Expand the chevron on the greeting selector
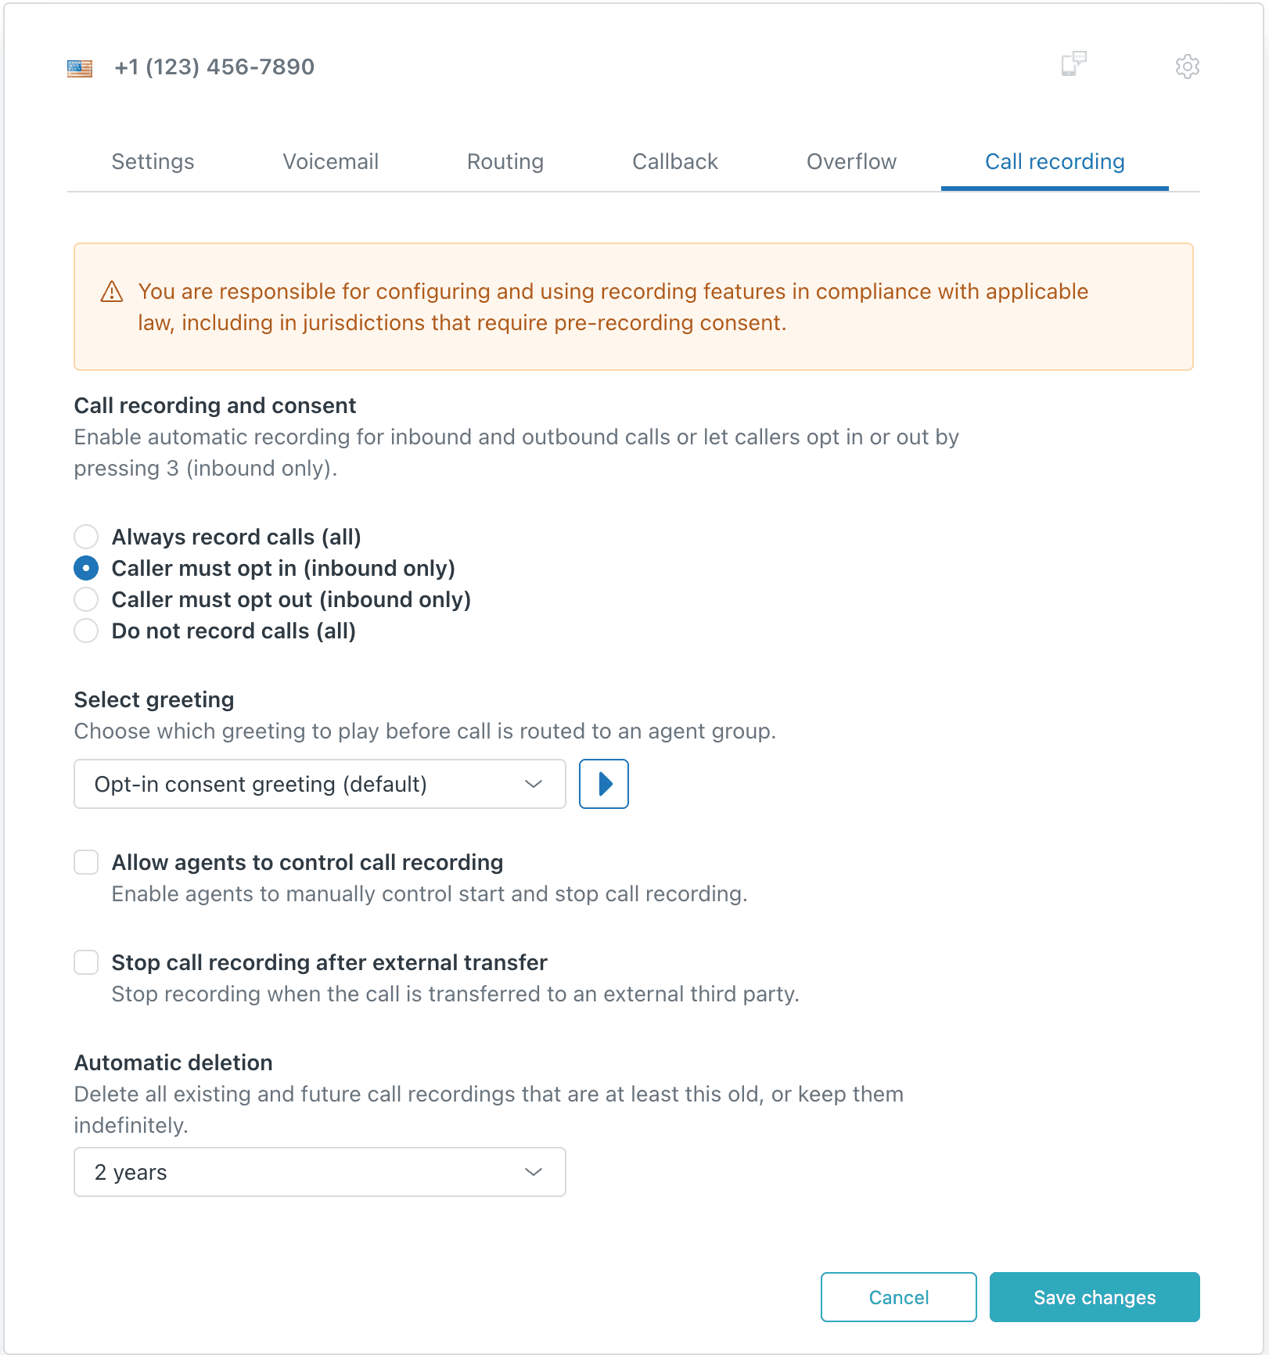 tap(534, 784)
